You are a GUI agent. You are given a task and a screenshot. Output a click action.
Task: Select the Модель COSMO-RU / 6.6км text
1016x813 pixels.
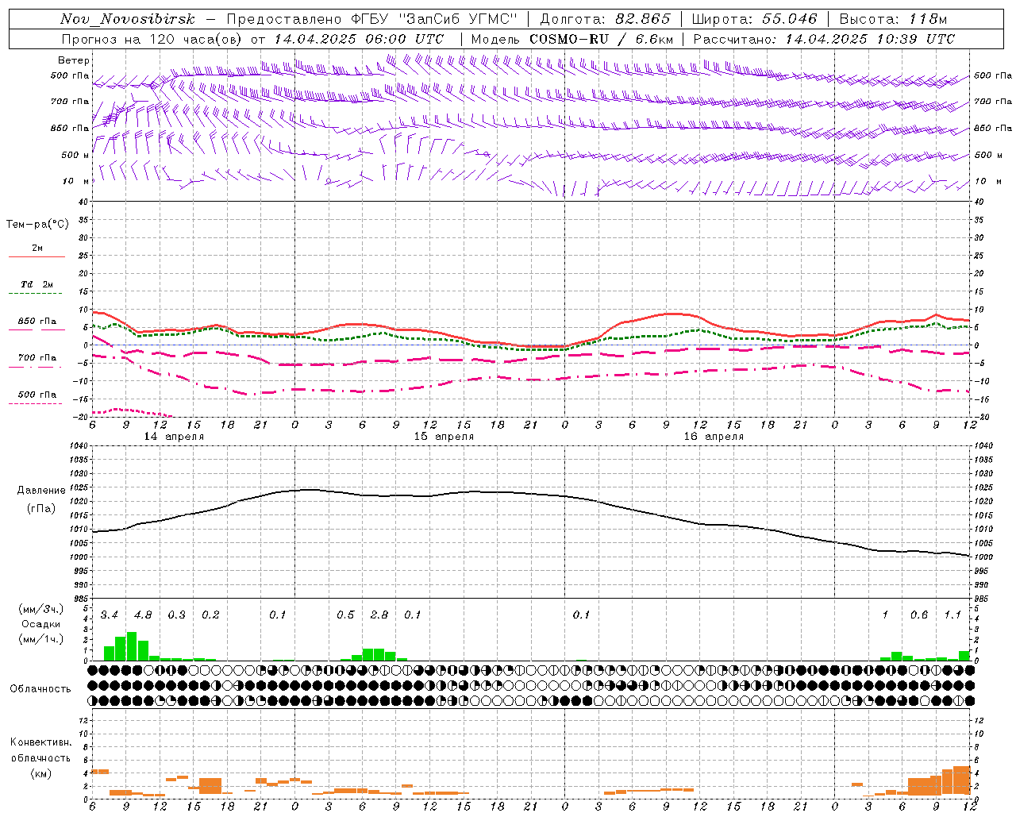tap(572, 39)
